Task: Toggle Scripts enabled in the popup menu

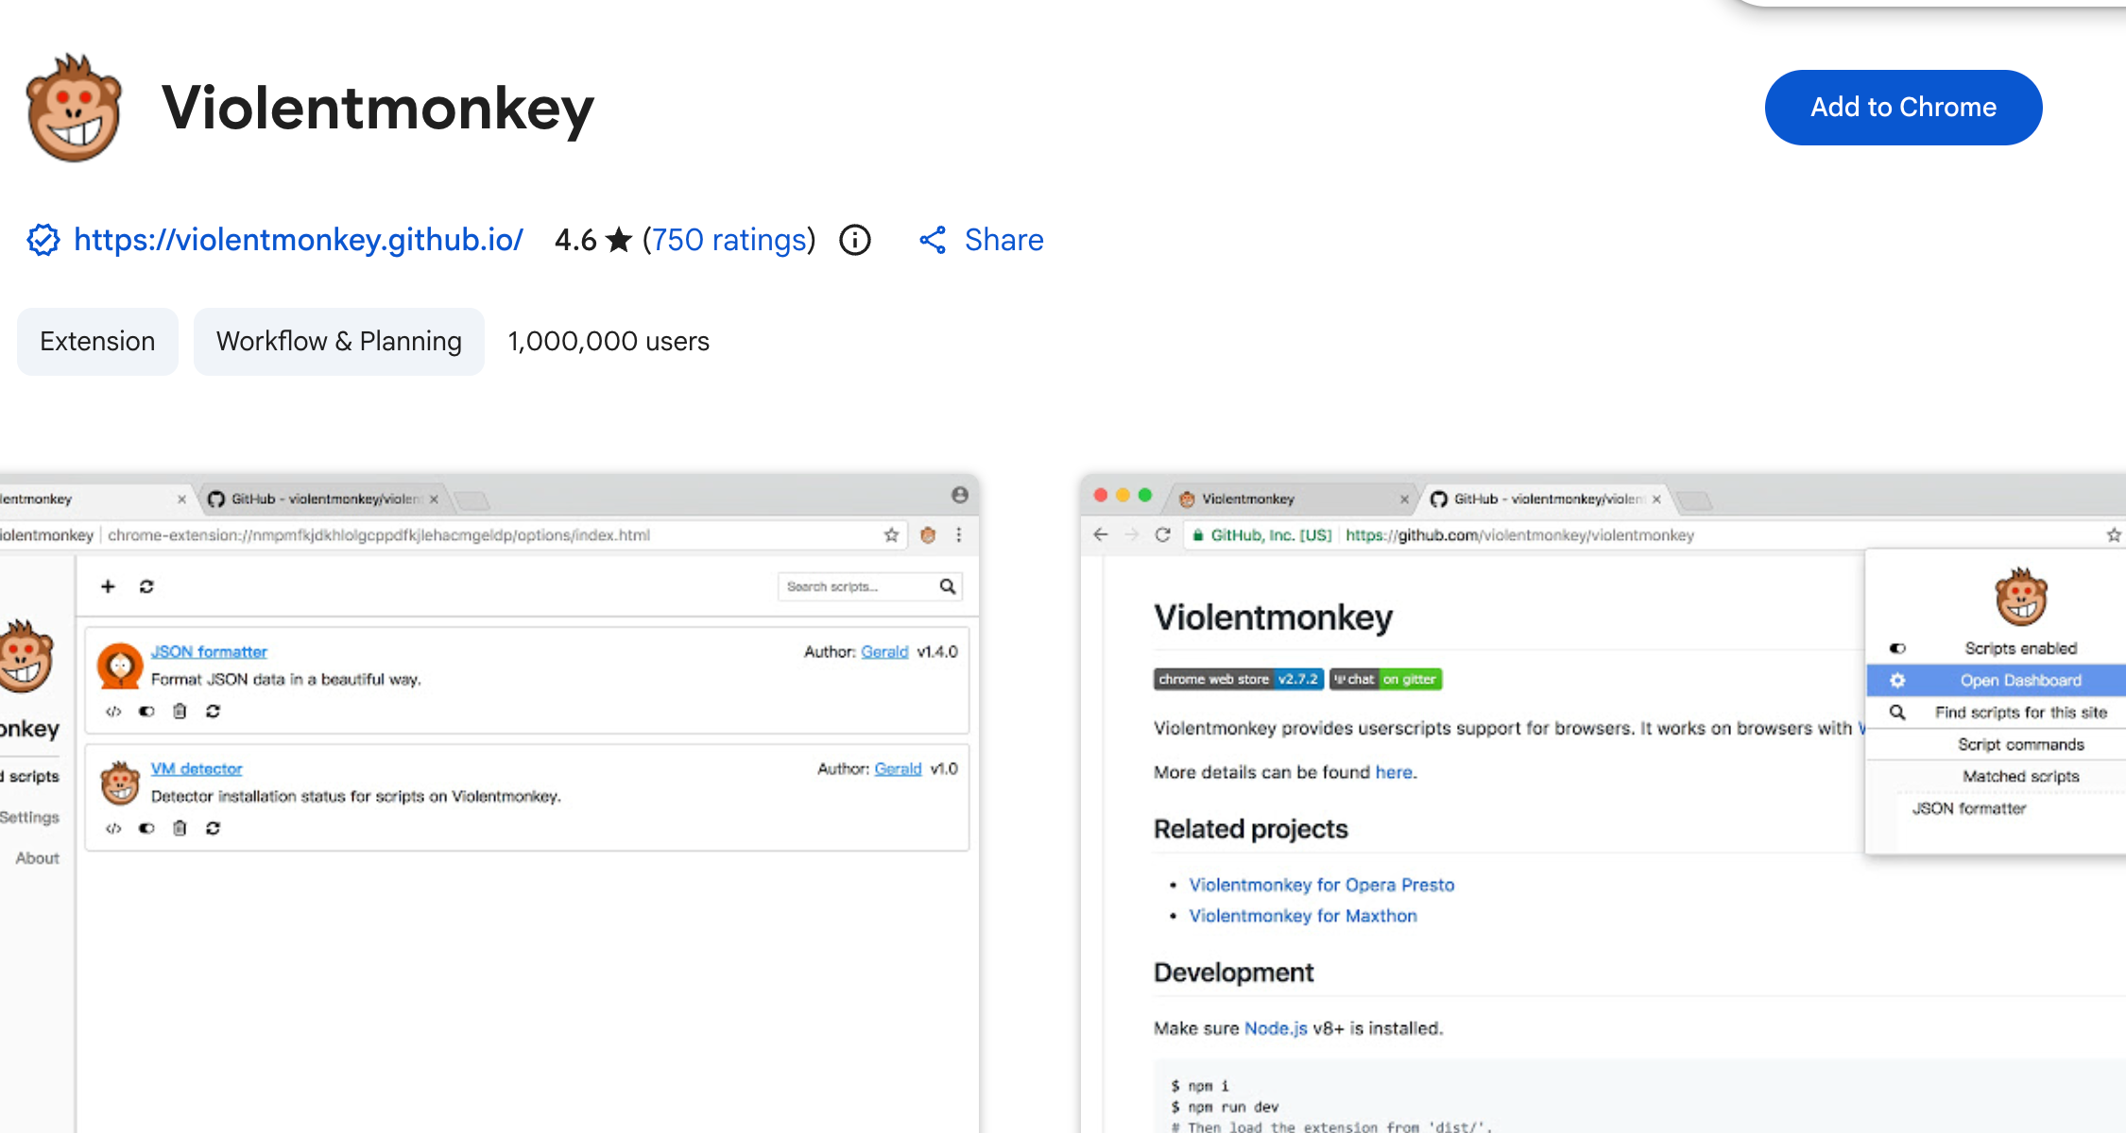Action: point(1997,648)
